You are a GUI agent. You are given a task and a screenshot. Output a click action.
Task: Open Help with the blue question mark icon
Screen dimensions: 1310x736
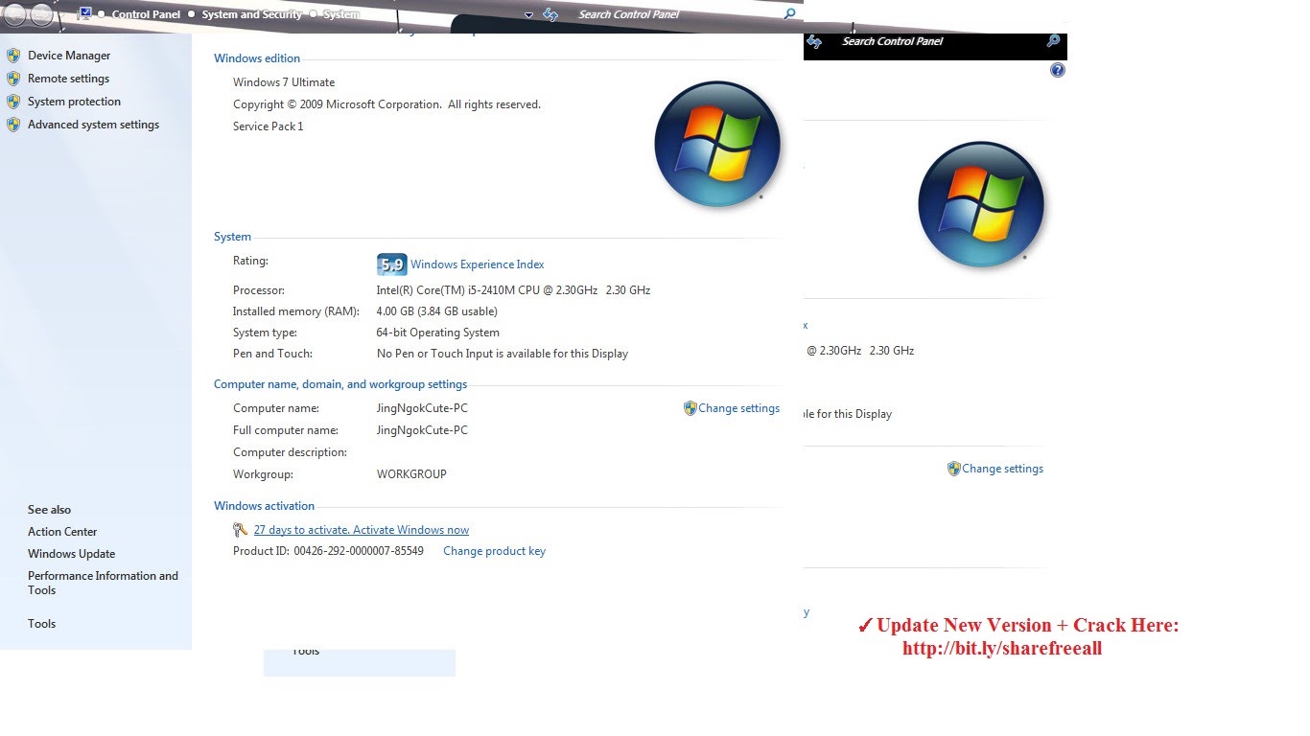pos(1058,70)
